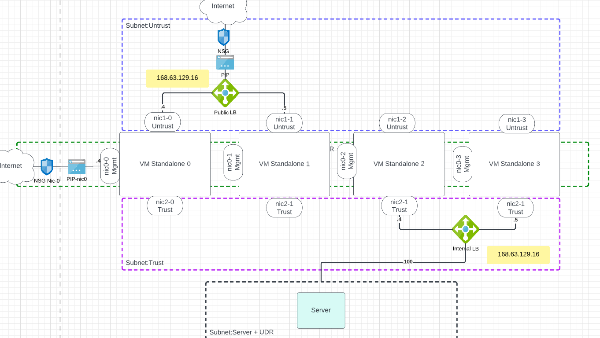Screen dimensions: 600x338
Task: Click the Subnet:Trust dashed purple boundary
Action: 145,262
